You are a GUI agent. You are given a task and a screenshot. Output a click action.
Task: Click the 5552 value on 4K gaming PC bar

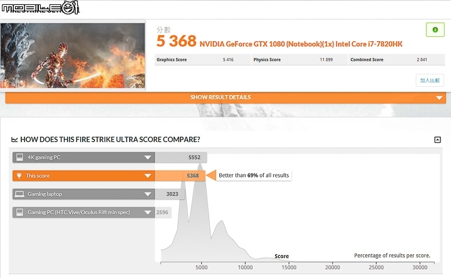(x=194, y=157)
